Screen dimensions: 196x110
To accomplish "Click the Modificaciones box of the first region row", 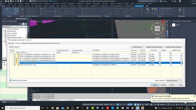I will [181, 55].
